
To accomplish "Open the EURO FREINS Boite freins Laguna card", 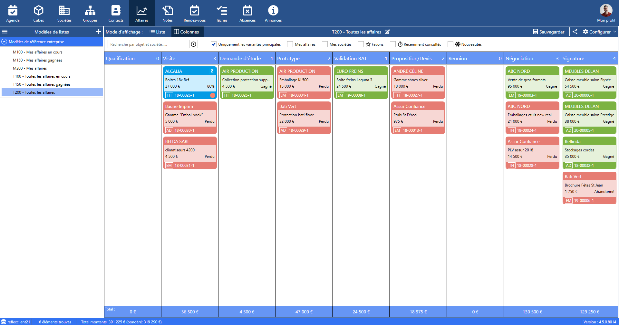I will [x=361, y=82].
